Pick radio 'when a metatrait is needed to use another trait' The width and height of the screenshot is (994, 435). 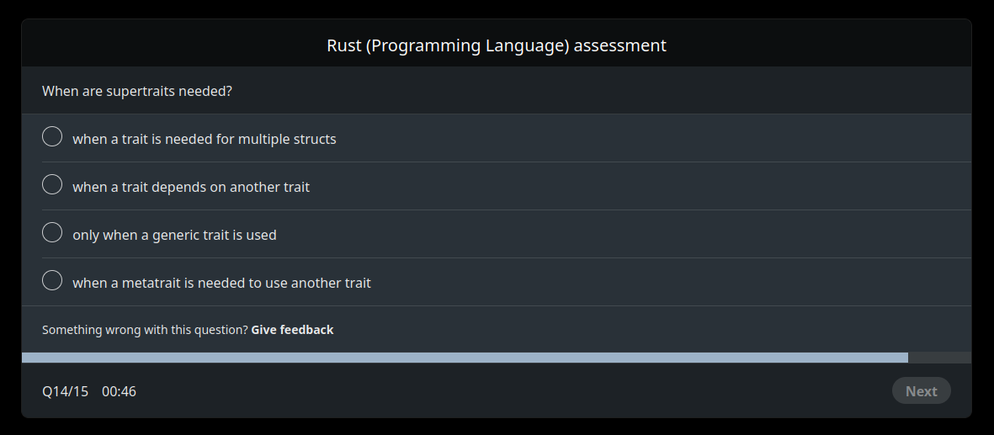coord(52,280)
